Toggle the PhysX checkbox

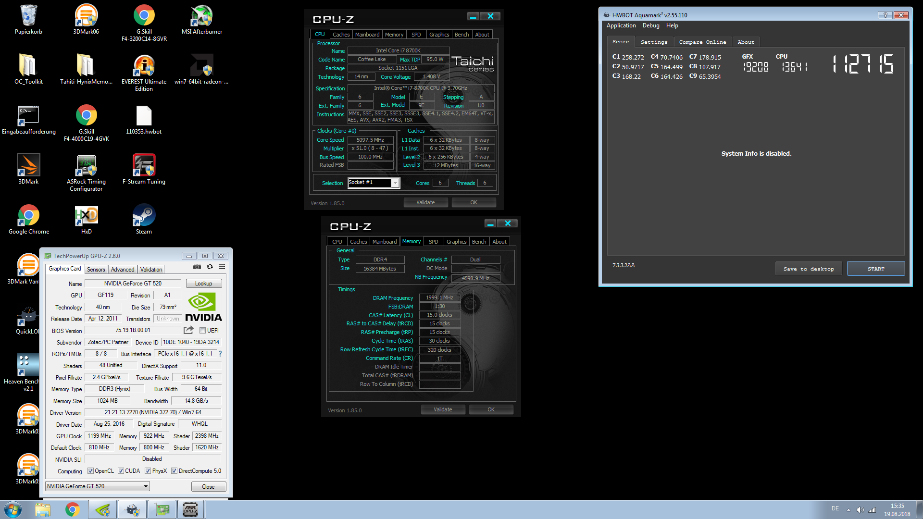click(x=148, y=471)
